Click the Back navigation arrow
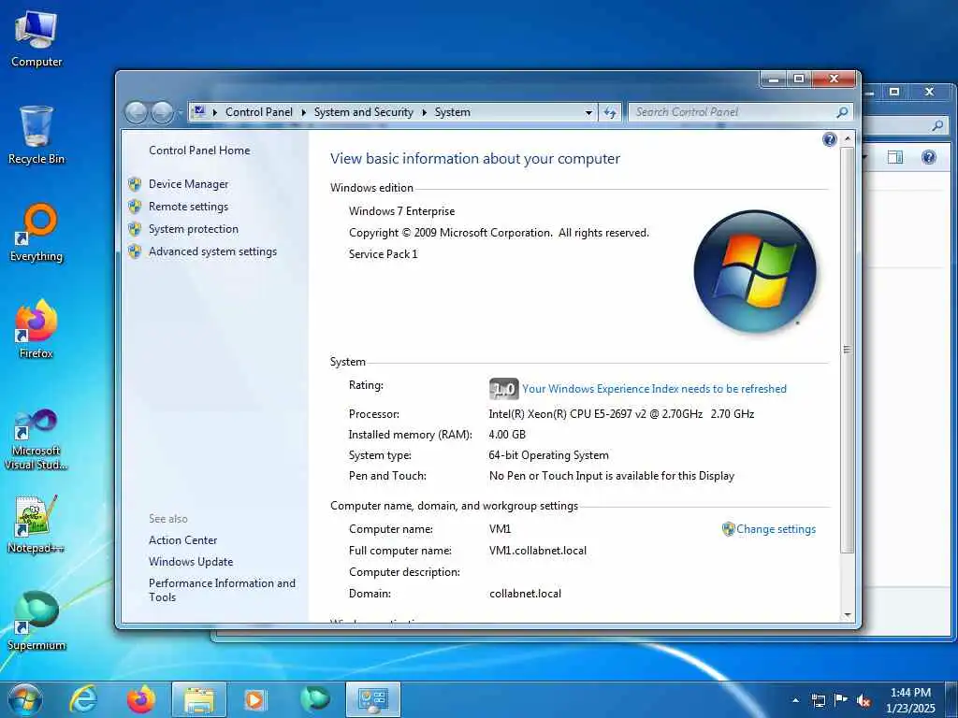Screen dimensions: 958x718 click(x=136, y=112)
